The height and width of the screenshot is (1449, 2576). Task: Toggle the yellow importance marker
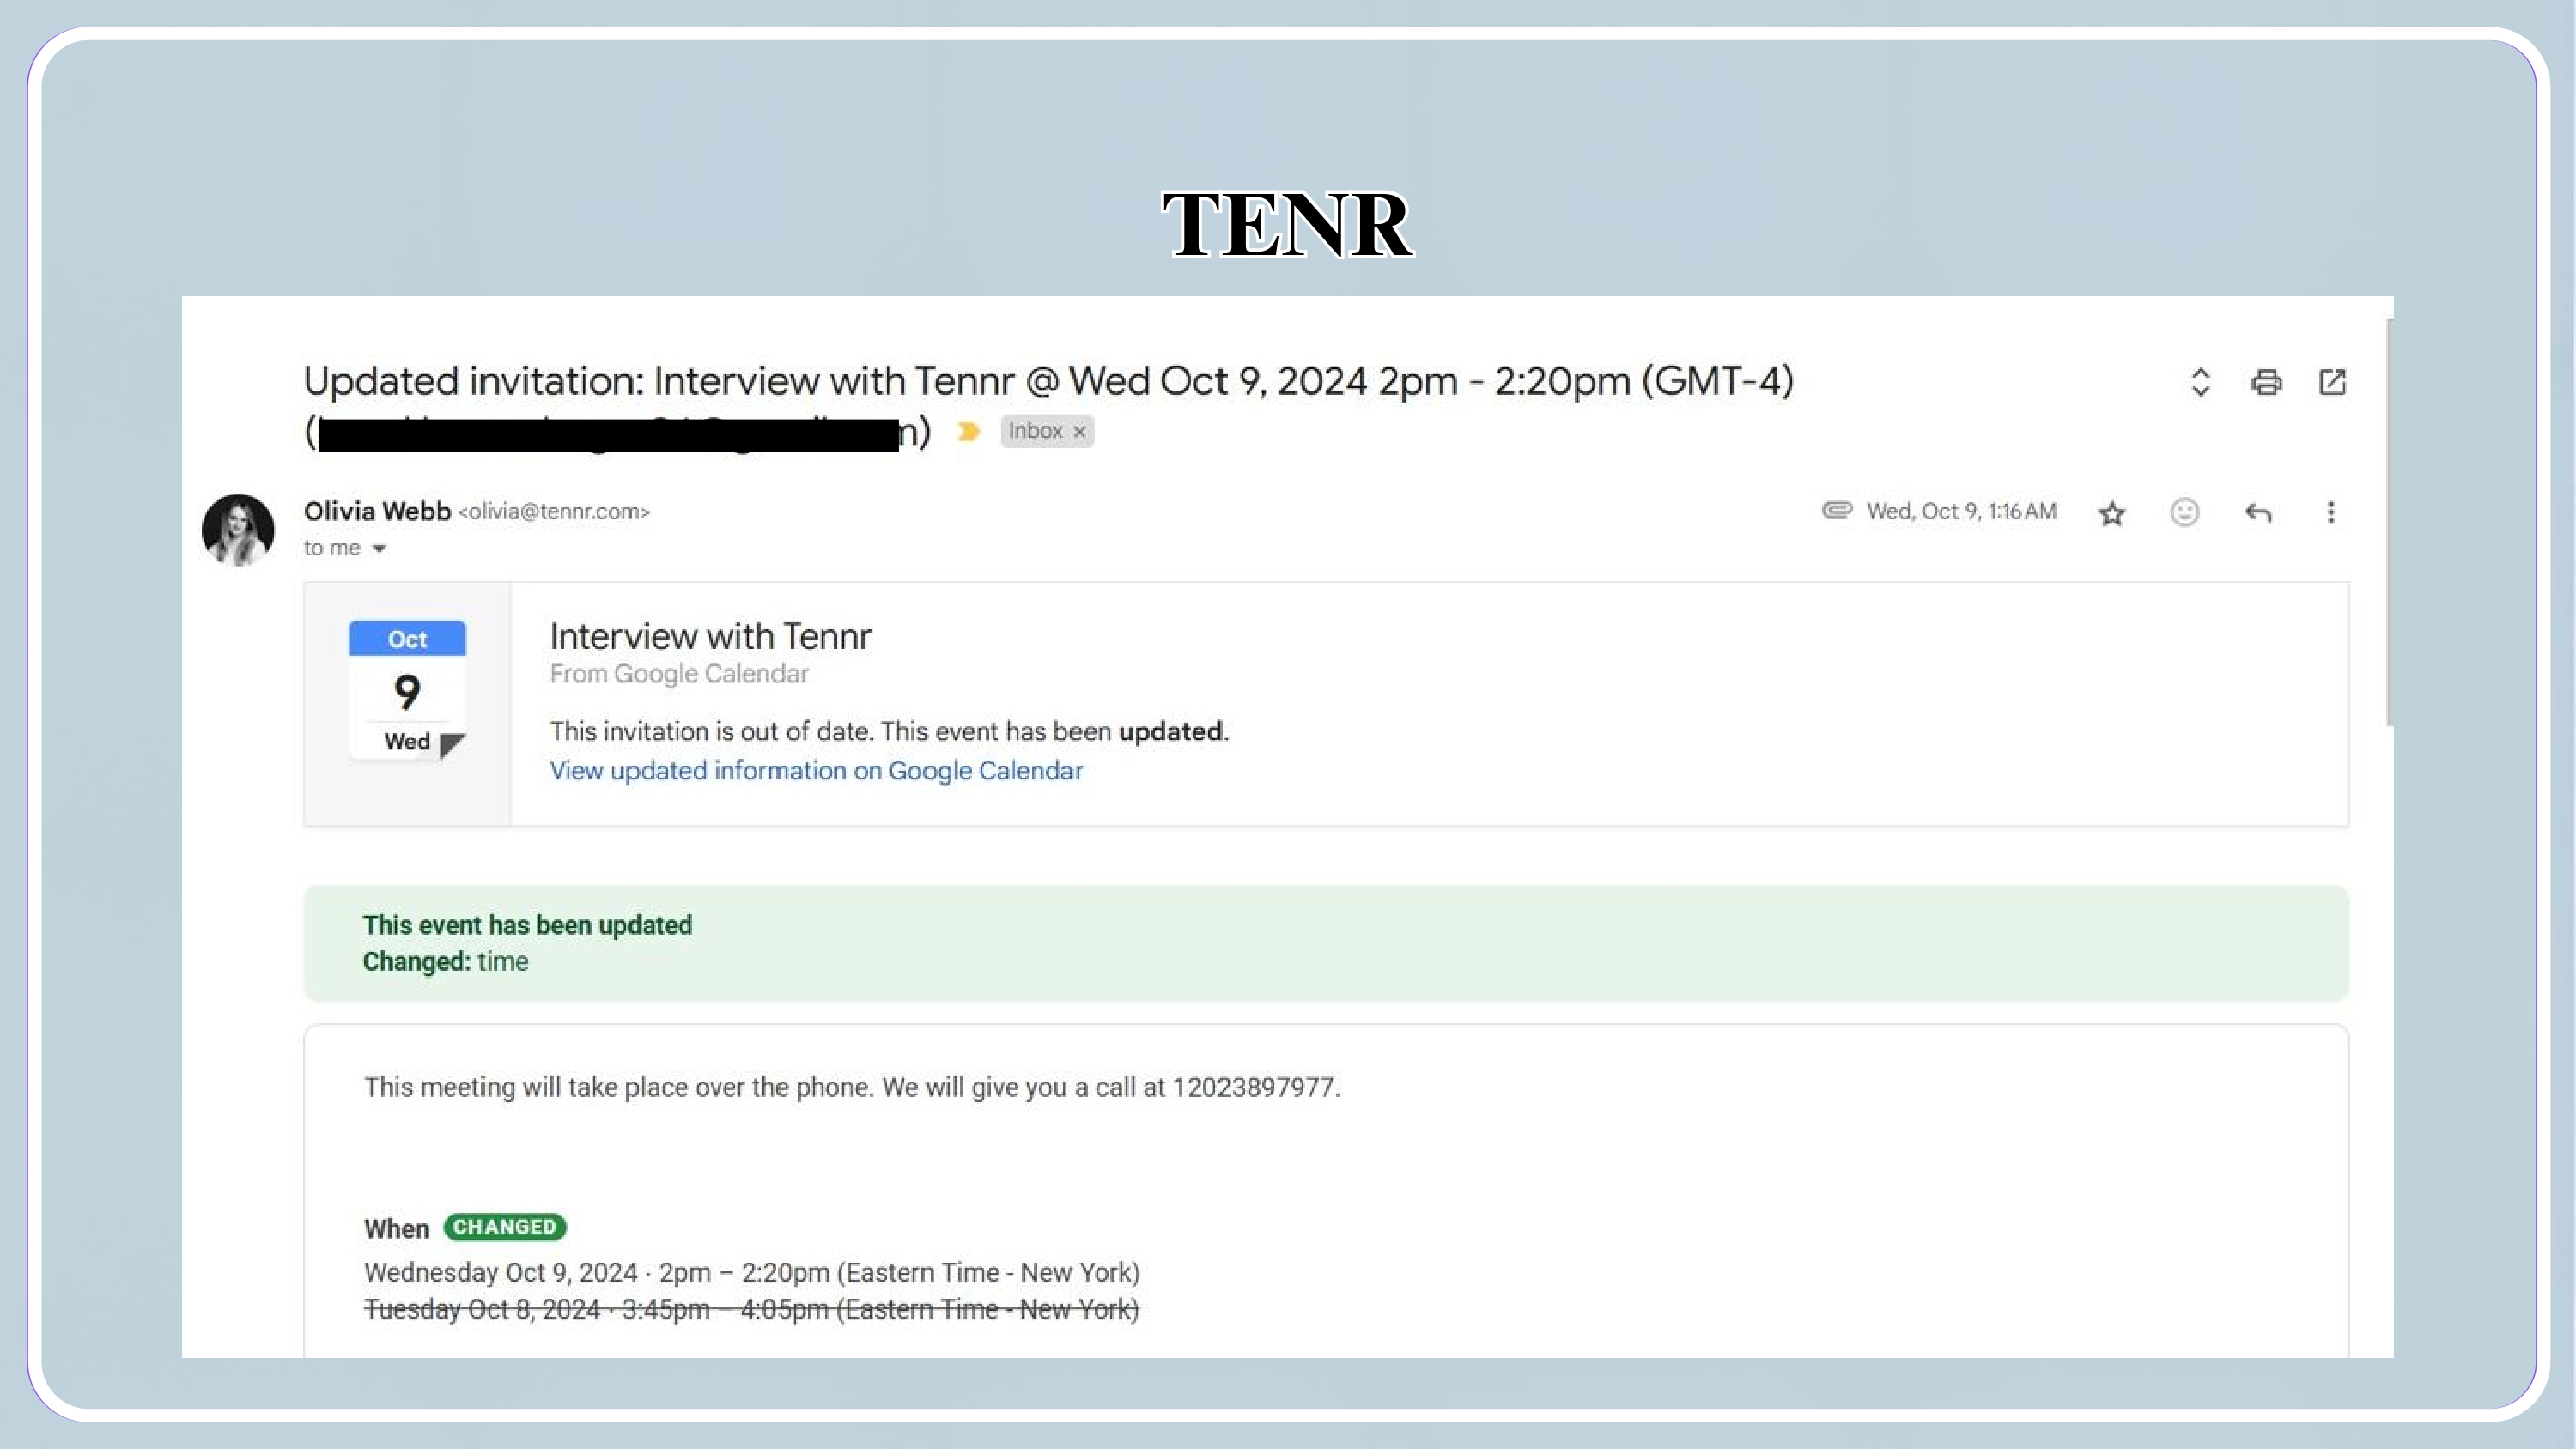click(967, 431)
